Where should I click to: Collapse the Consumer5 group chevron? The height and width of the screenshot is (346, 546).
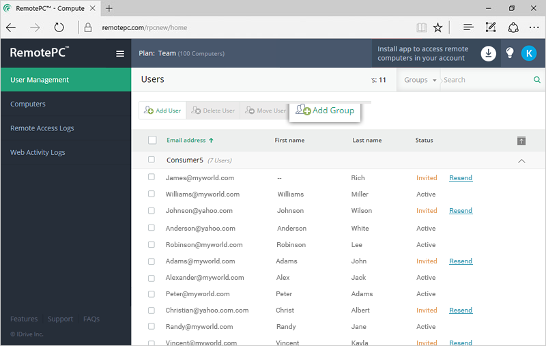521,161
